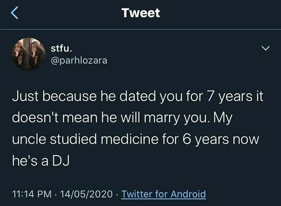281x206 pixels.
Task: Click the tweet line starting "Just because"
Action: pyautogui.click(x=138, y=97)
